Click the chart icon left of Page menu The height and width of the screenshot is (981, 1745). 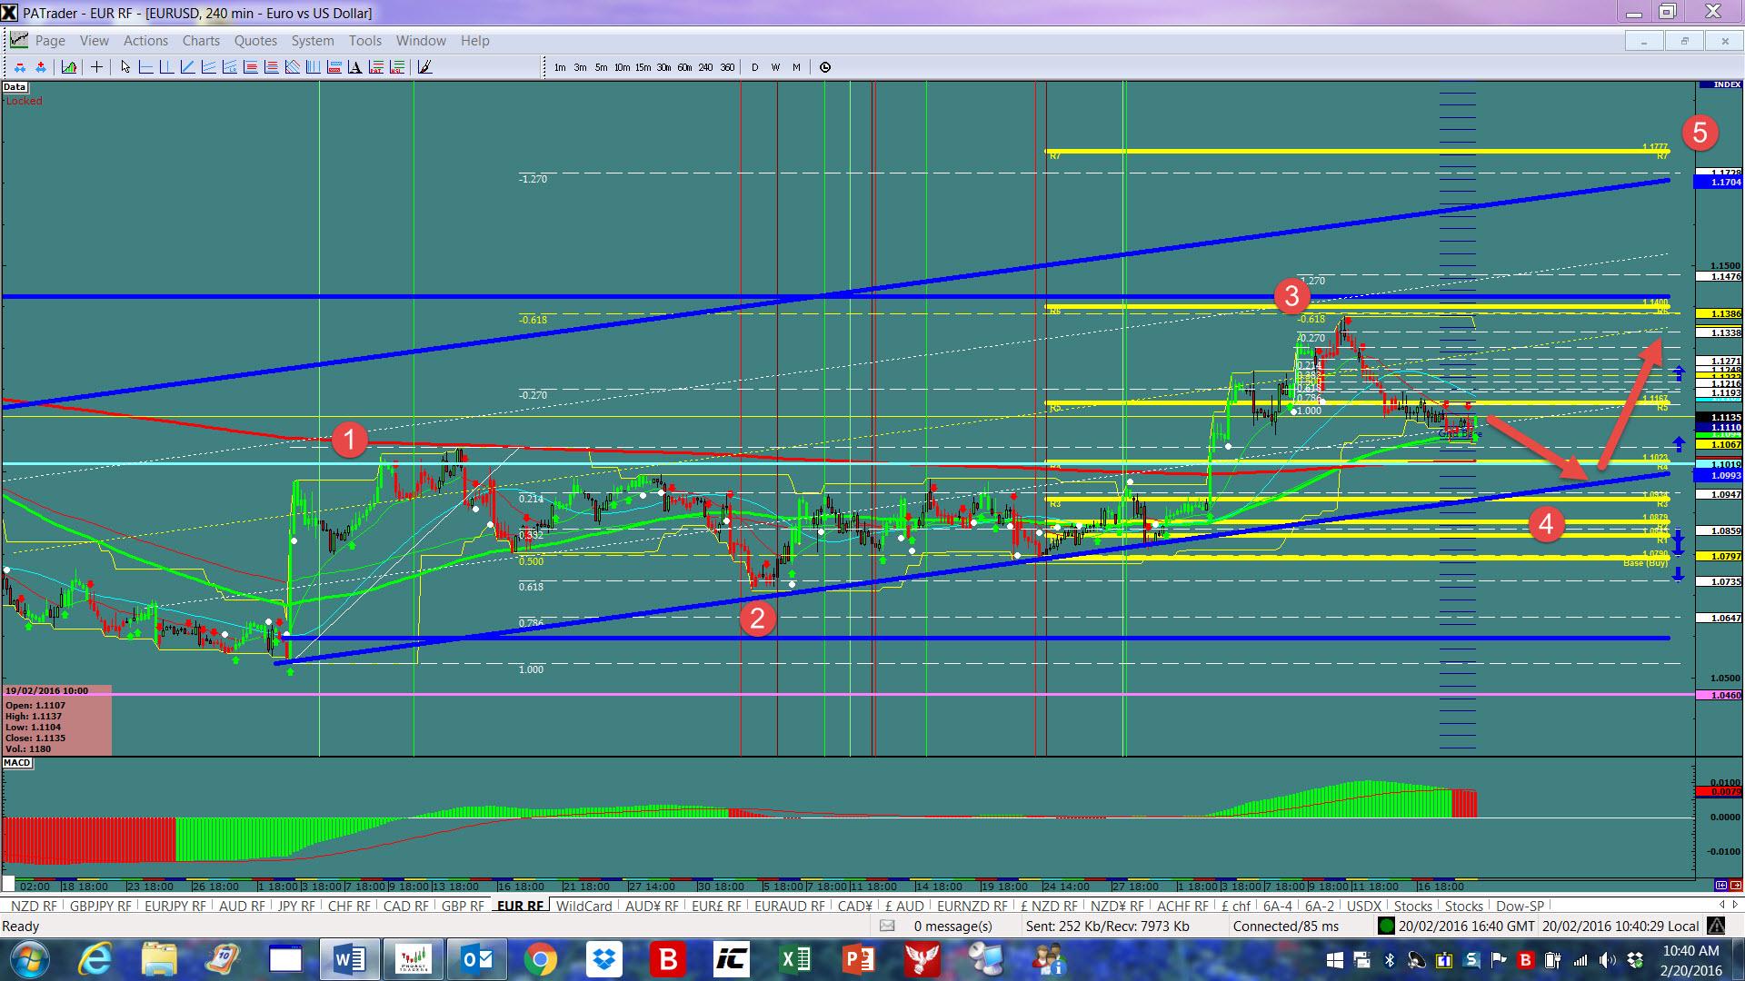[x=18, y=40]
